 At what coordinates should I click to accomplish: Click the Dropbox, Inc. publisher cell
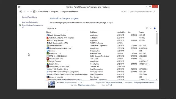[x=95, y=51]
